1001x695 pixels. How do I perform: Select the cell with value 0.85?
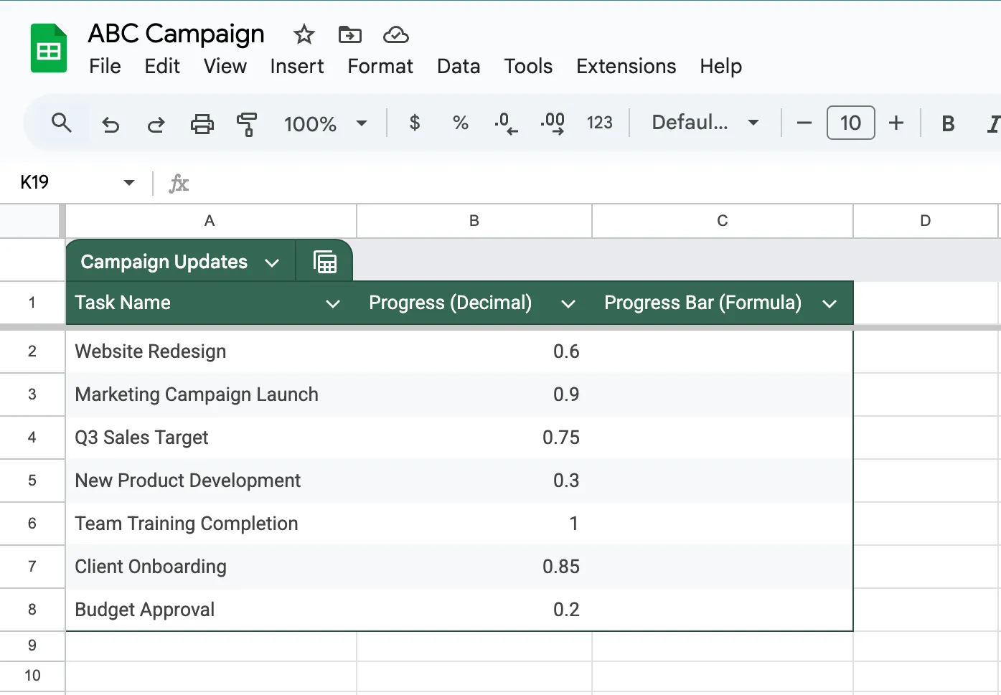click(474, 567)
